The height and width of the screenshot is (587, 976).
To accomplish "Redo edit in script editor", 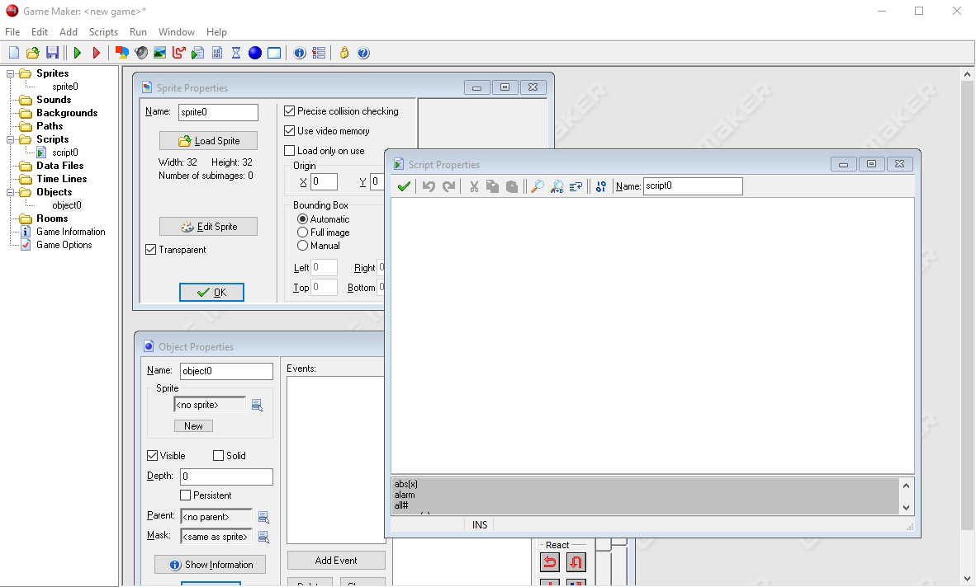I will tap(448, 185).
